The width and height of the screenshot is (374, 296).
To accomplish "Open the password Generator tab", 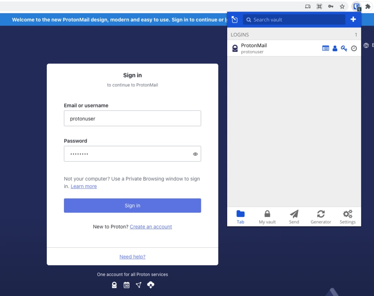I will 321,217.
